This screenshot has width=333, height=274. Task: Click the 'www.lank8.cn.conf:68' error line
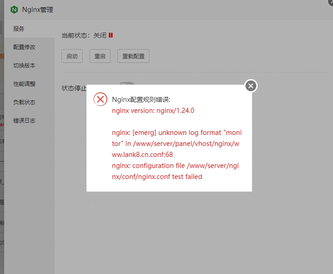click(142, 155)
